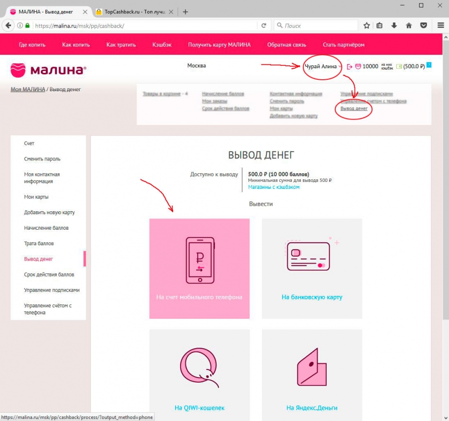
Task: Click the pink points icon next to 10000
Action: coord(358,66)
